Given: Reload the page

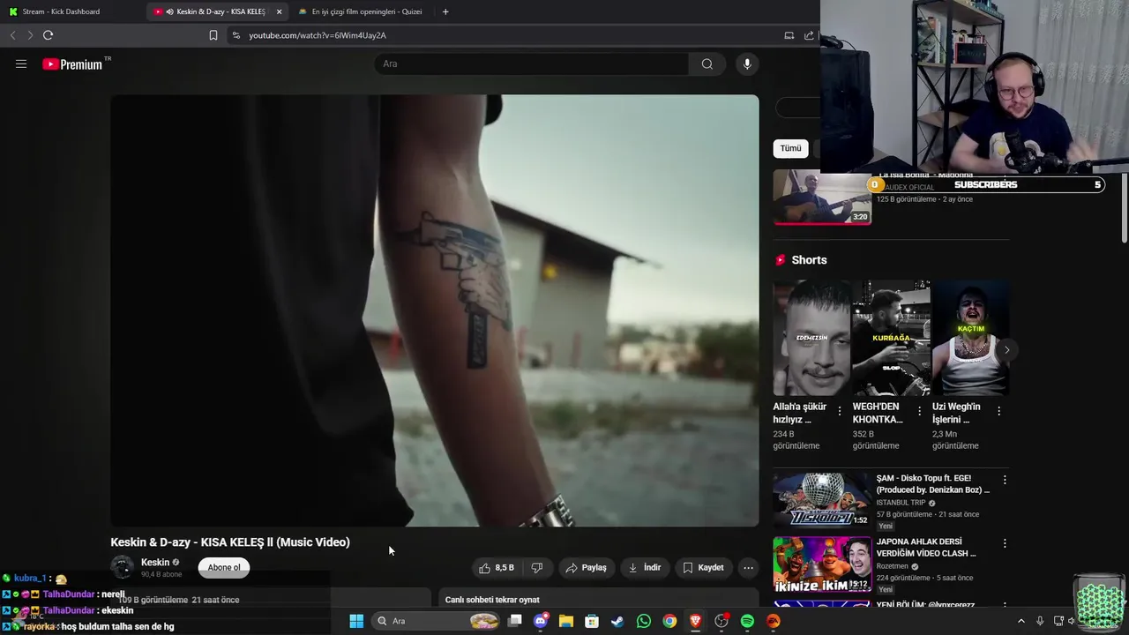Looking at the screenshot, I should [48, 35].
